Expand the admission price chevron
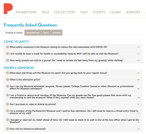Viewport: 146px width, 134px height. 138,80
